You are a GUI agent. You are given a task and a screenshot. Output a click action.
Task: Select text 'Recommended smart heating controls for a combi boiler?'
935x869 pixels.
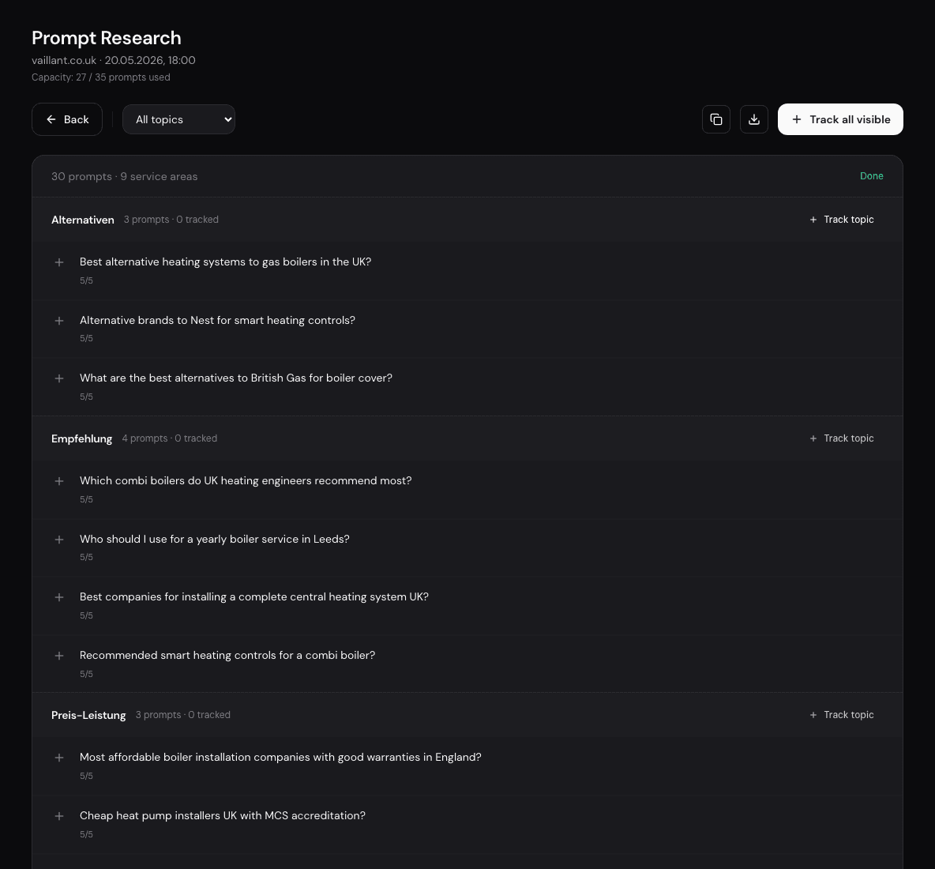pos(227,656)
